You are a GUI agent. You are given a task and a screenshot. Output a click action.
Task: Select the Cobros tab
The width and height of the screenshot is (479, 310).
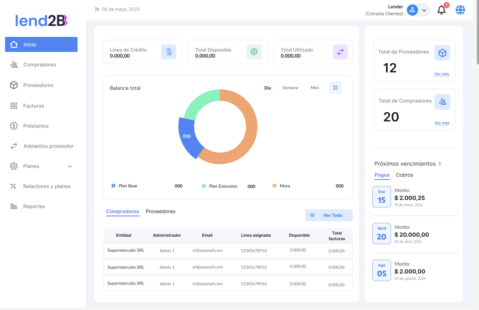(404, 175)
